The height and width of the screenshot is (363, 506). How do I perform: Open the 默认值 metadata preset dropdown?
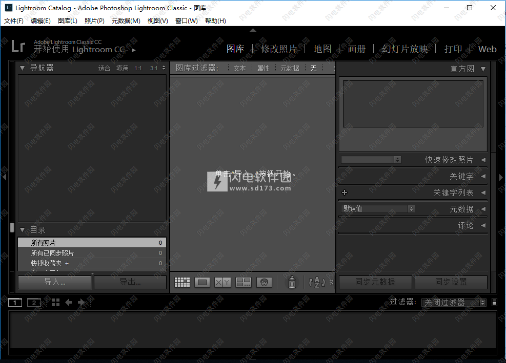tap(377, 208)
